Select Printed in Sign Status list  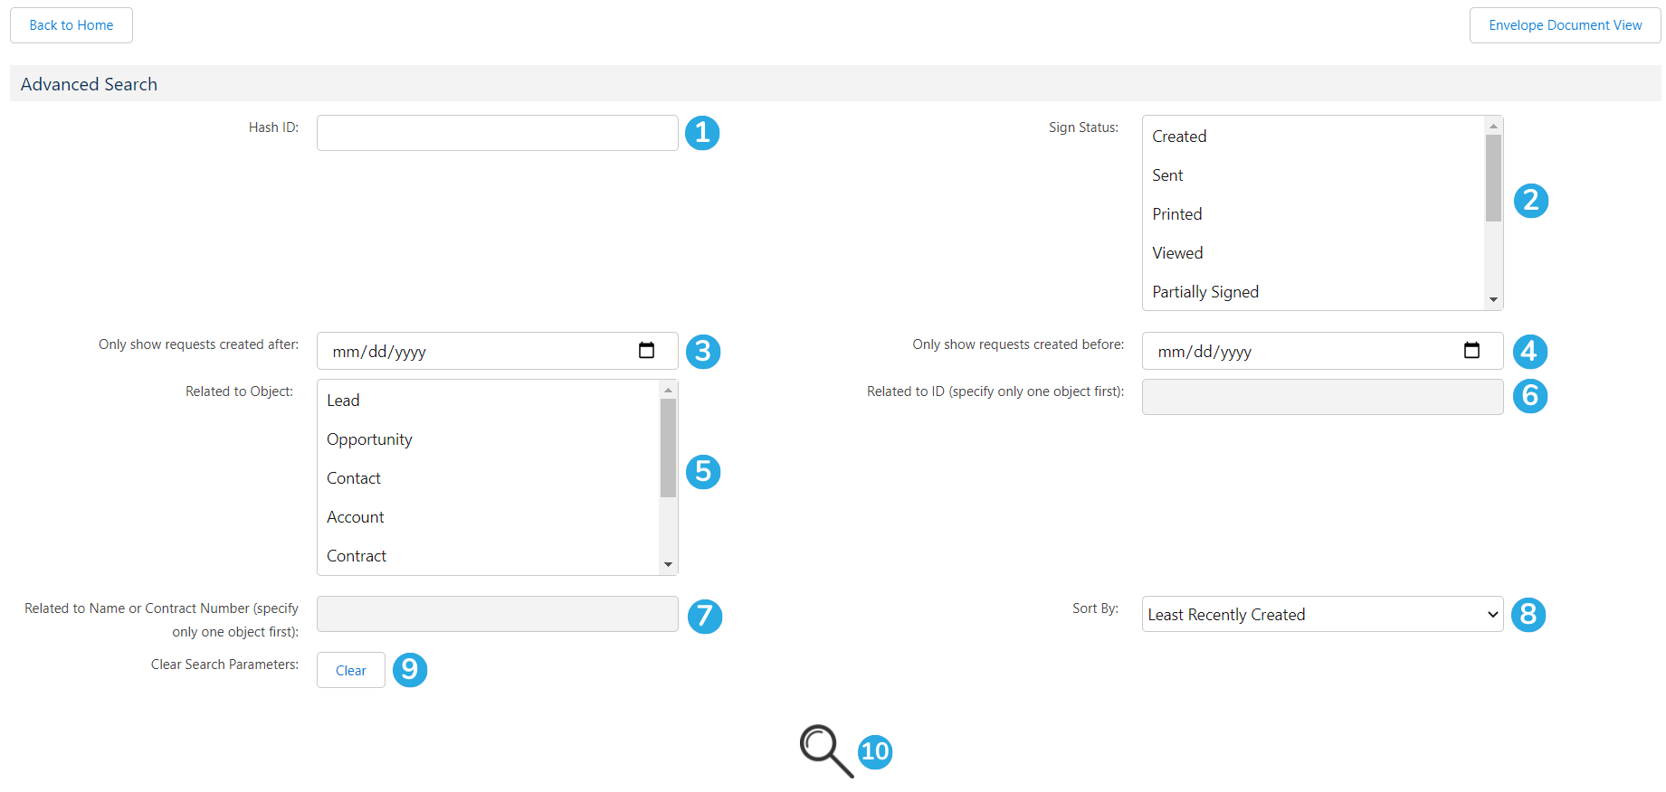(1313, 214)
